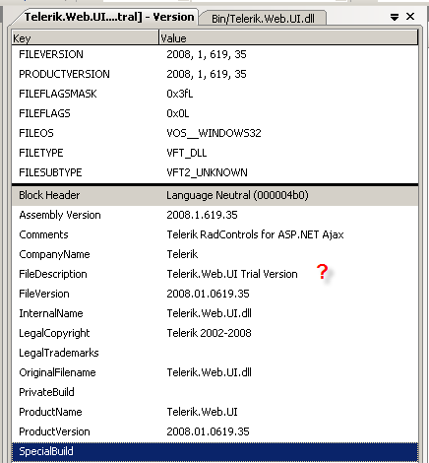Viewport: 429px width, 463px height.
Task: Select the PRODUCTVERSION row key
Action: [64, 74]
